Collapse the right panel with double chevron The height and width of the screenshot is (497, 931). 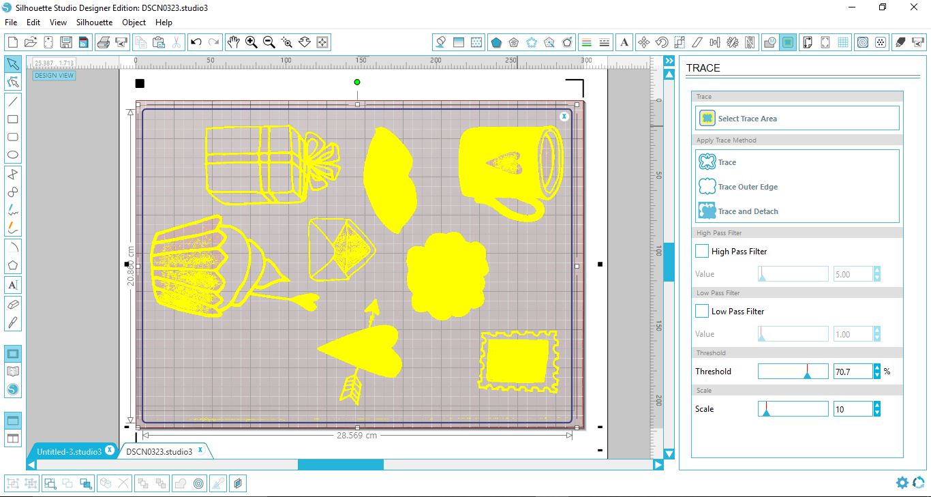pos(668,60)
